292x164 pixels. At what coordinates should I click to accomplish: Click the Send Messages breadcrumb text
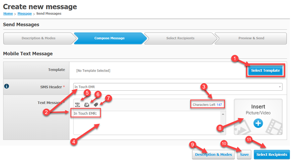point(49,14)
